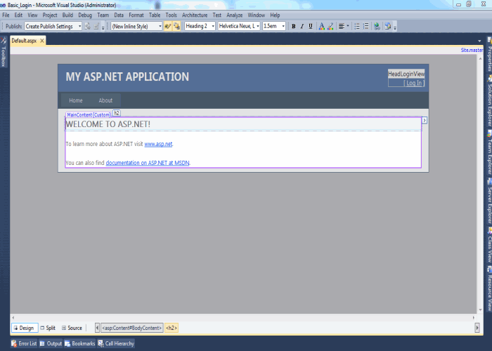Viewport: 492px width, 351px height.
Task: Open the Resource View side panel
Action: (489, 289)
